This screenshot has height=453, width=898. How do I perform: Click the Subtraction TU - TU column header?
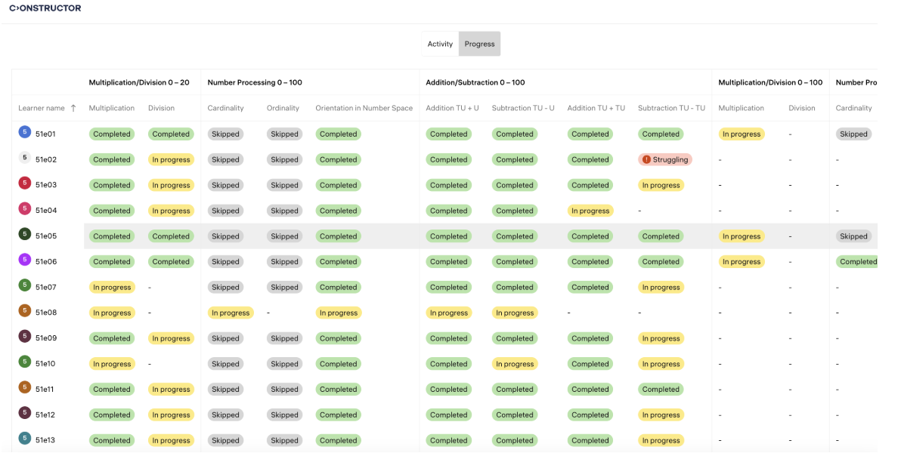pyautogui.click(x=671, y=108)
